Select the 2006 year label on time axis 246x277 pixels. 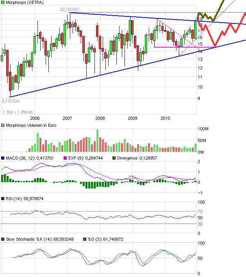(35, 118)
